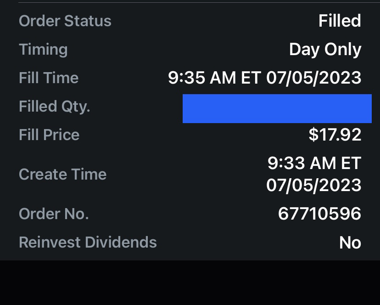Select the Filled status value

point(340,21)
